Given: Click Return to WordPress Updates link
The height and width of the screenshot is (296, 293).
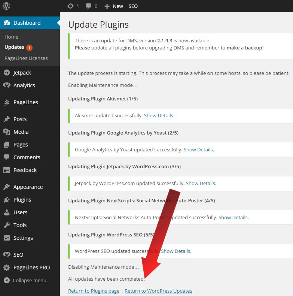Looking at the screenshot, I should tap(158, 291).
